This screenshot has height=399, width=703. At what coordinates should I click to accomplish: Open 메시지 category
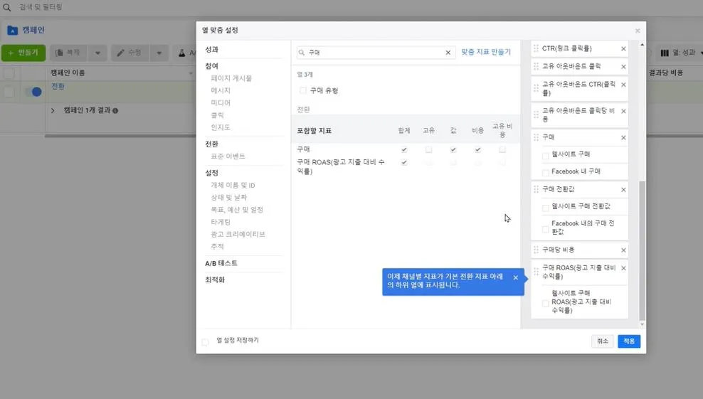(221, 90)
